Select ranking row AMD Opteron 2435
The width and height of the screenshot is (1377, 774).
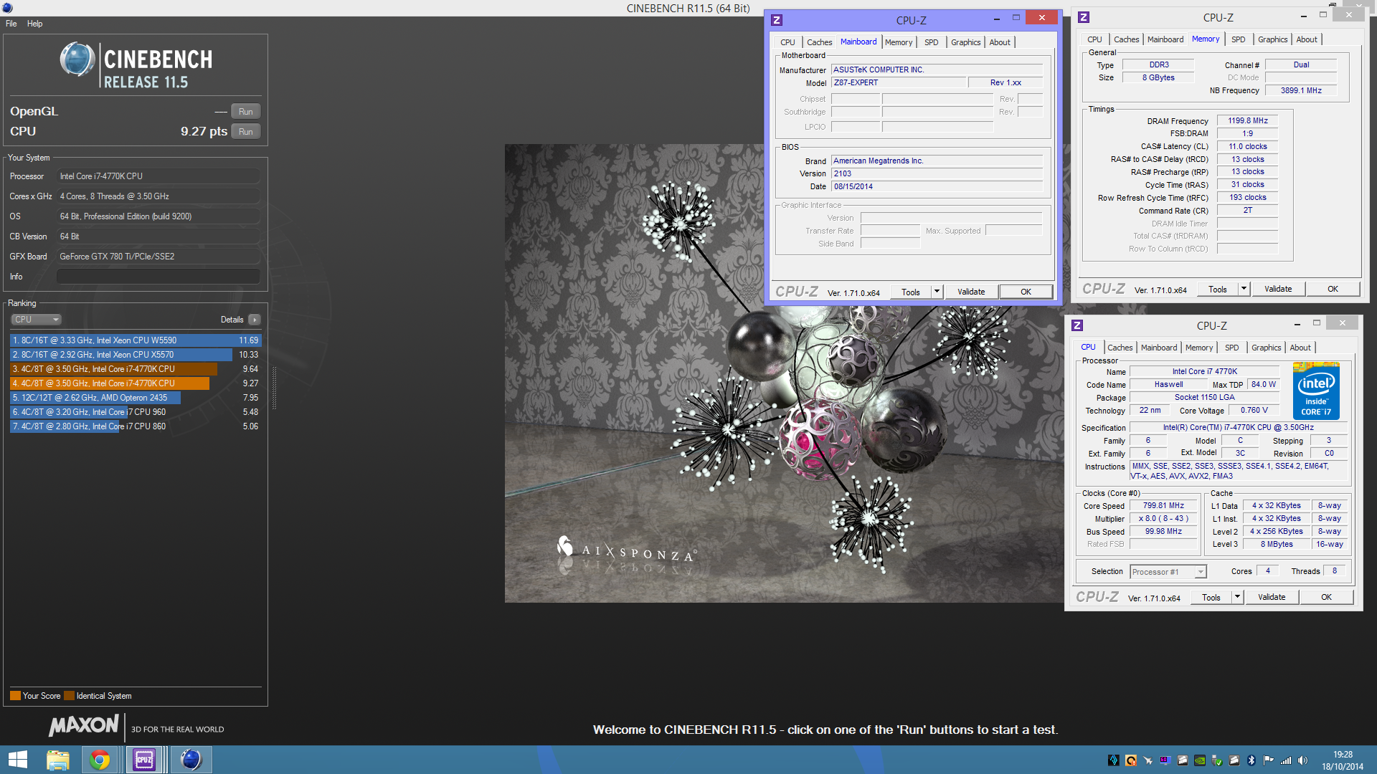(136, 398)
